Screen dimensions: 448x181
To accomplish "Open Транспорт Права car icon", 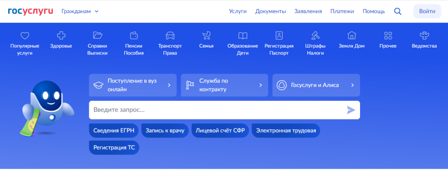I will (x=170, y=36).
